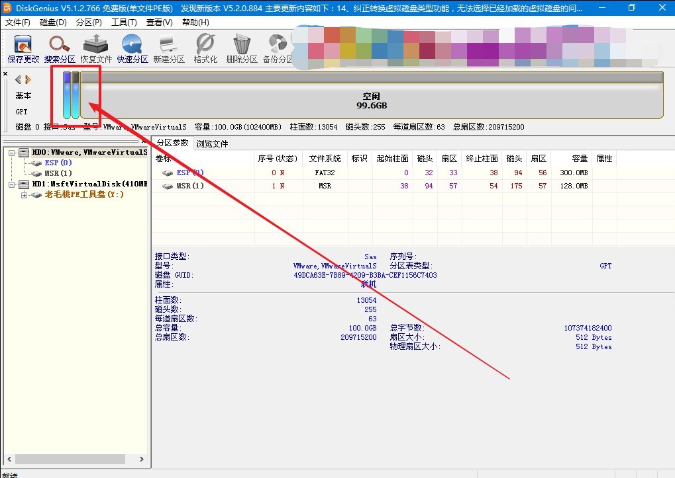Select ESP(0) in the disk tree

[x=58, y=163]
